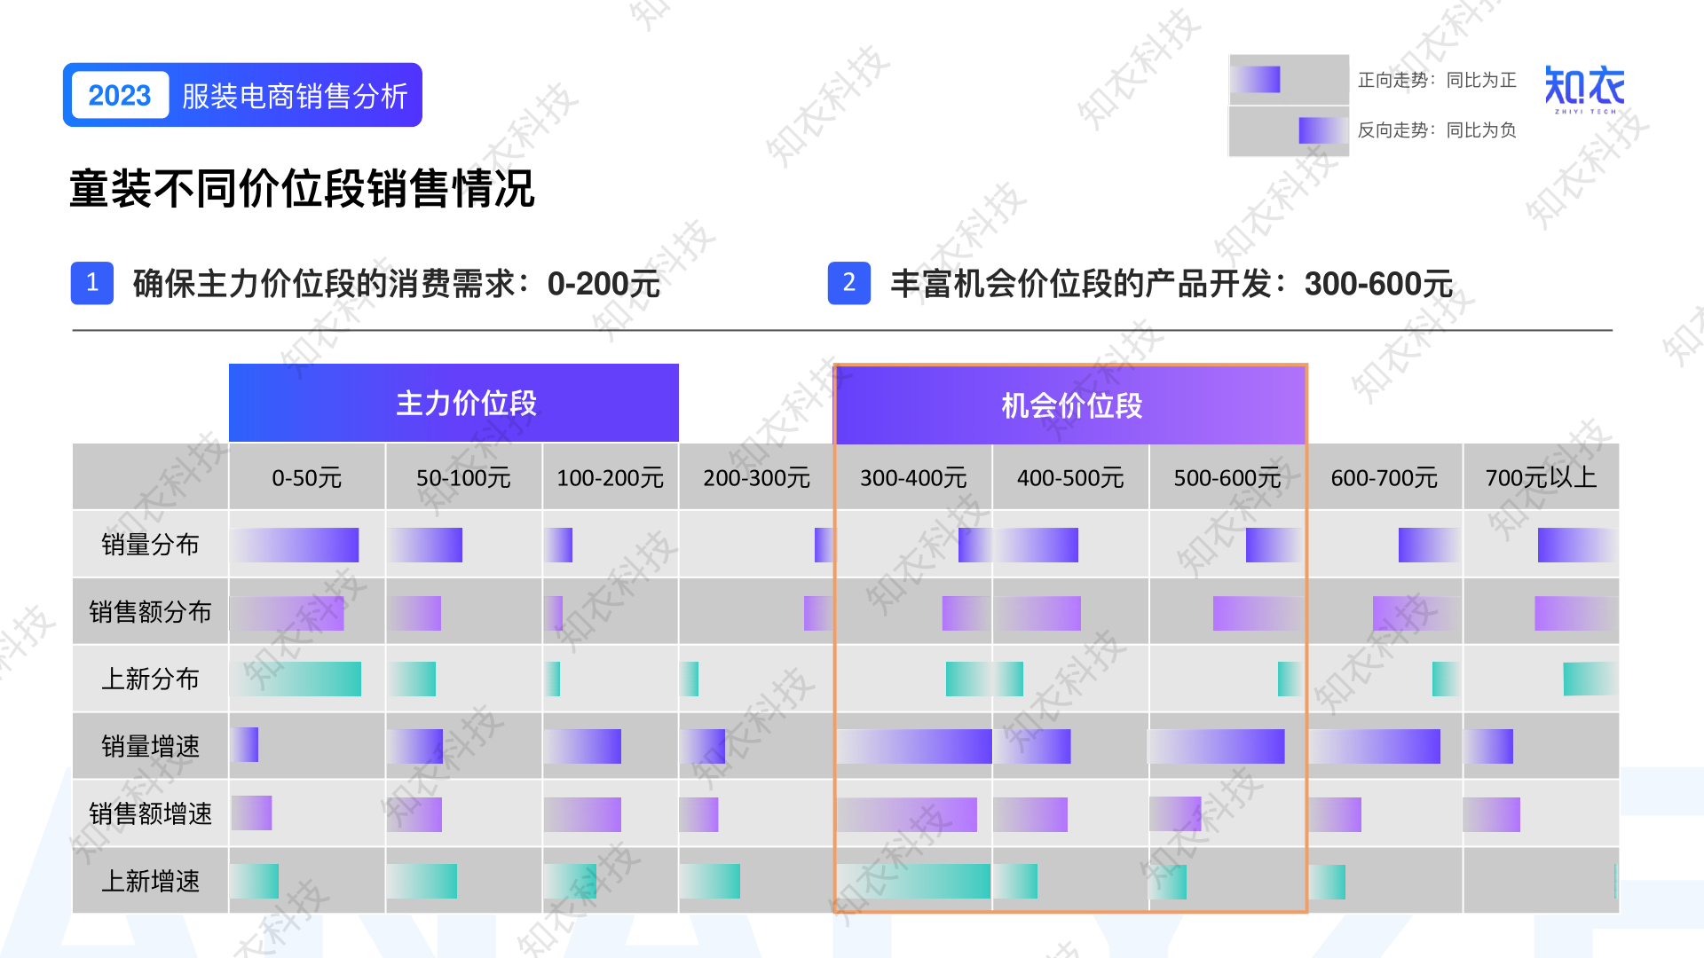Click the 上新增速 row label

click(x=150, y=881)
